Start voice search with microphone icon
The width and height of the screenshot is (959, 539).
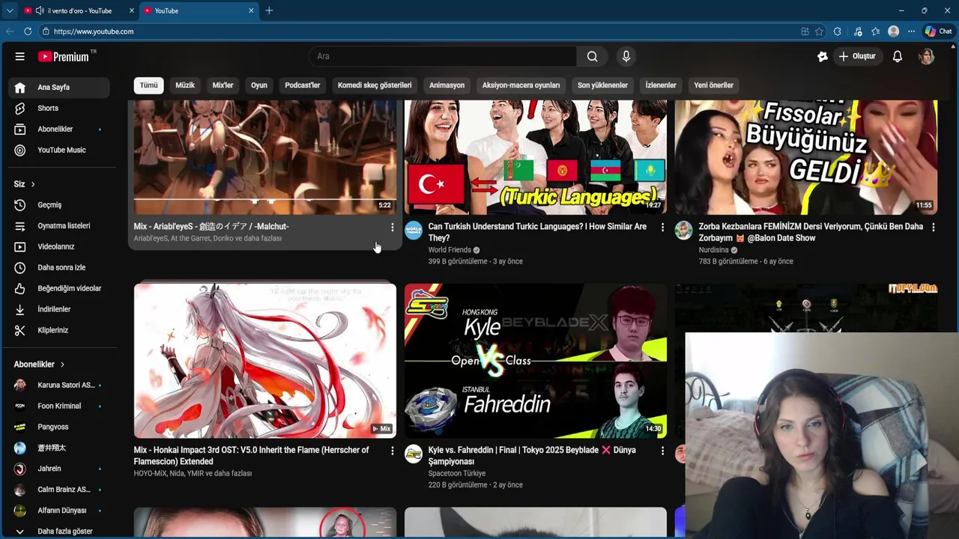[626, 56]
